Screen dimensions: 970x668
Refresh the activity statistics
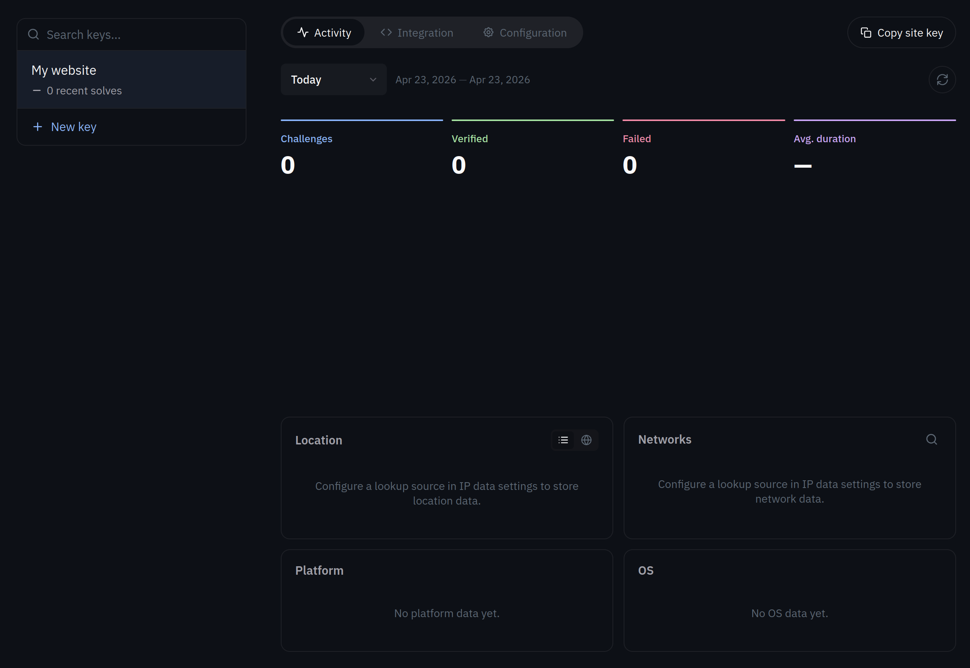point(942,79)
